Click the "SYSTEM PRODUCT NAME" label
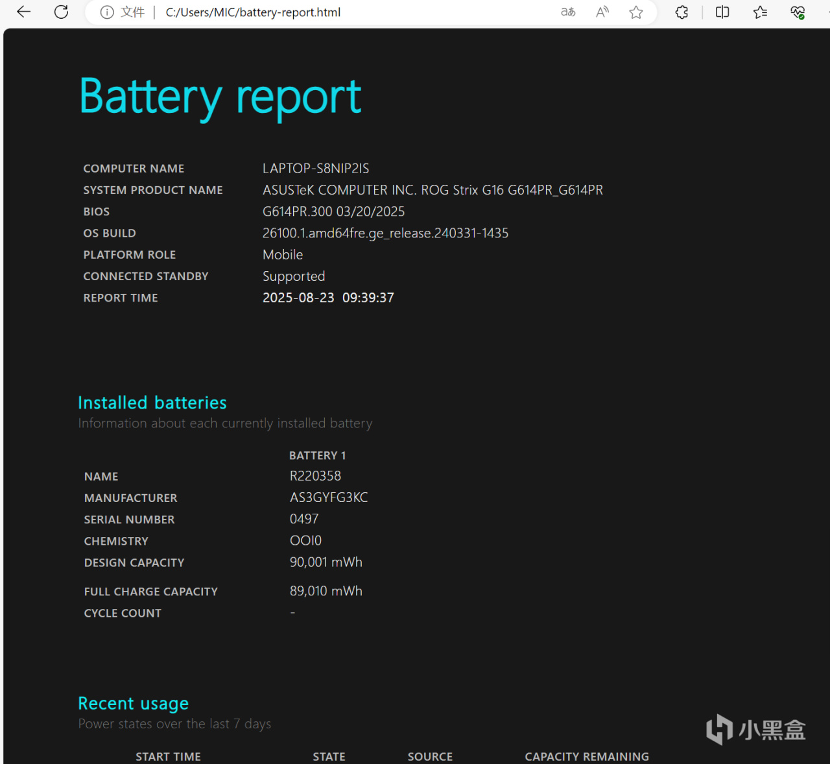The width and height of the screenshot is (830, 764). pyautogui.click(x=153, y=190)
